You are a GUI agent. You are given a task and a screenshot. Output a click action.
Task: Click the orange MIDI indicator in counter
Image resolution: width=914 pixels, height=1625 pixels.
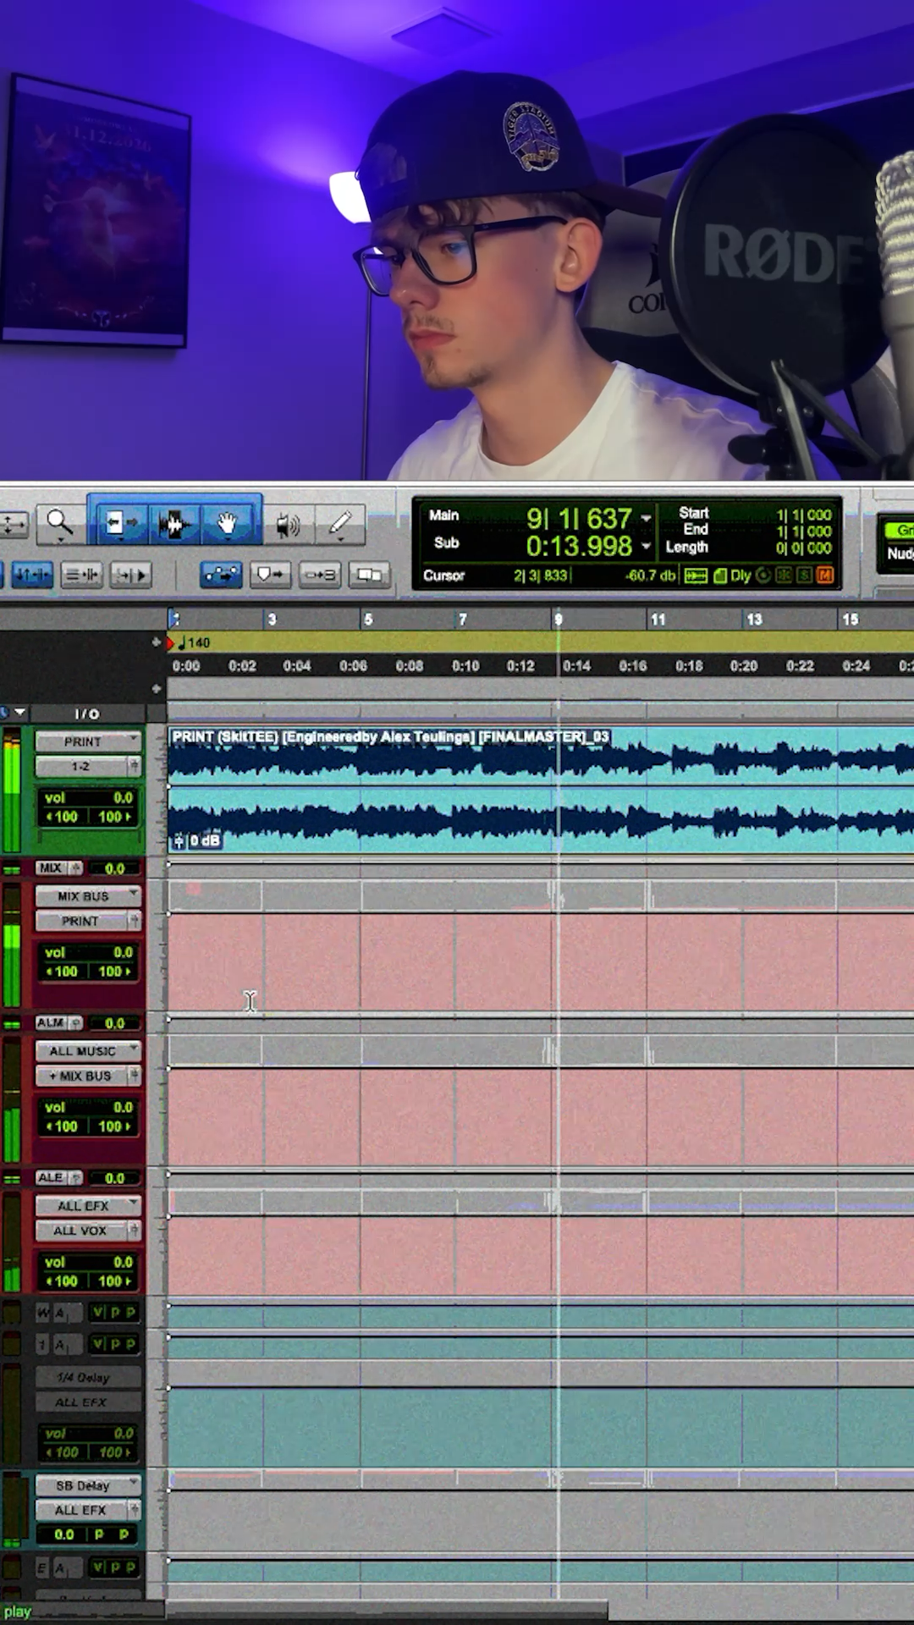824,576
